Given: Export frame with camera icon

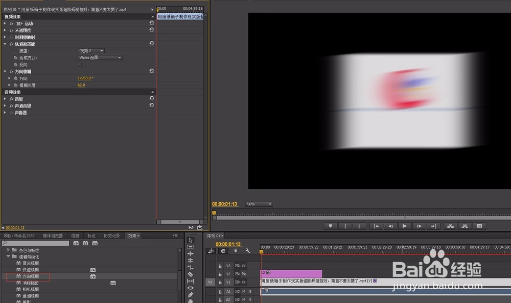Looking at the screenshot, I should (x=479, y=226).
